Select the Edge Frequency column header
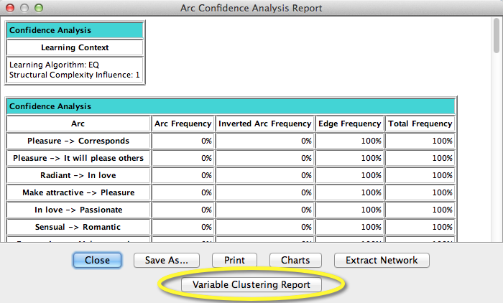503x303 pixels. [349, 123]
